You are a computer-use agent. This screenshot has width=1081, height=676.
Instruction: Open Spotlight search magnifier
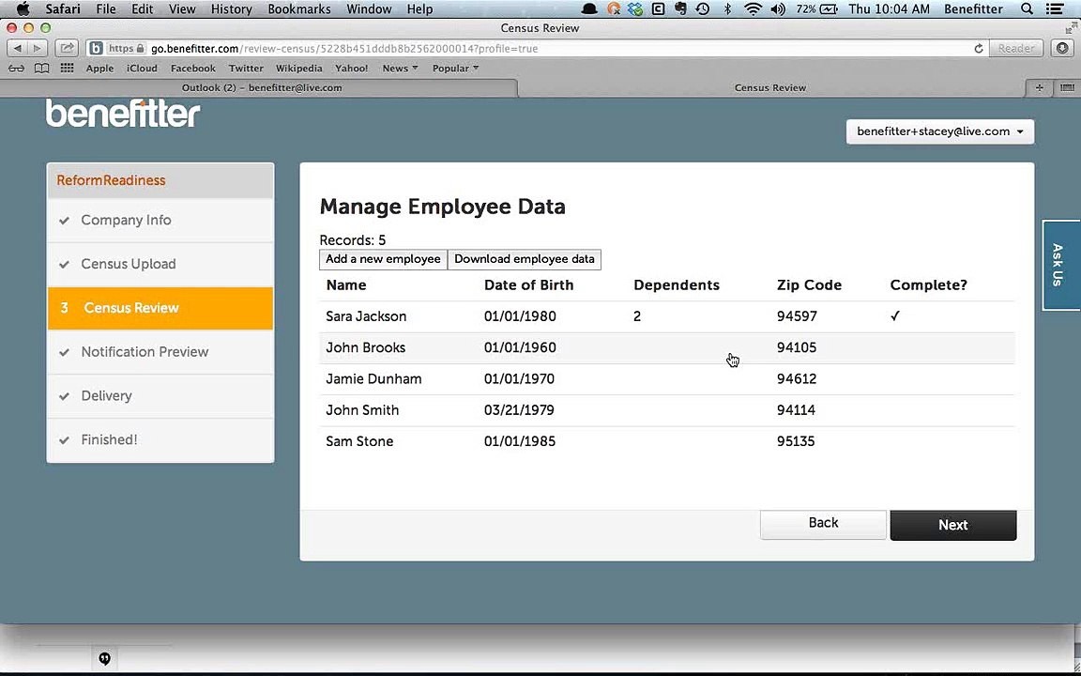(1027, 9)
